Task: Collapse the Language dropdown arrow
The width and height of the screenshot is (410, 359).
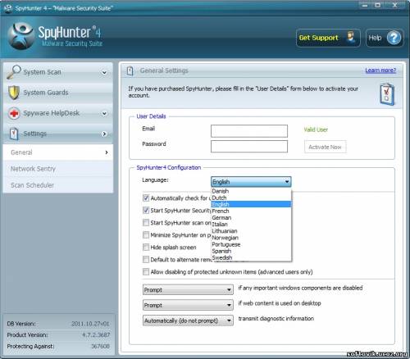Action: [x=287, y=182]
